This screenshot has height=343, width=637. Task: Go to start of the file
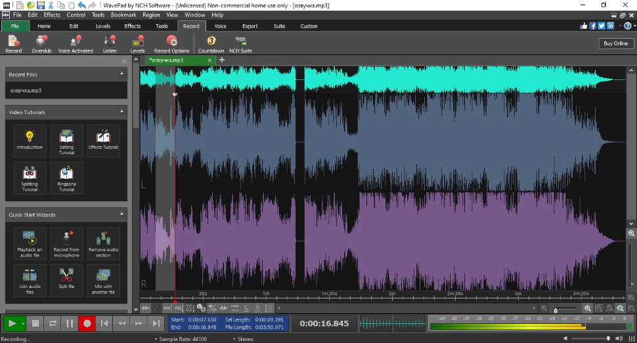pos(104,323)
